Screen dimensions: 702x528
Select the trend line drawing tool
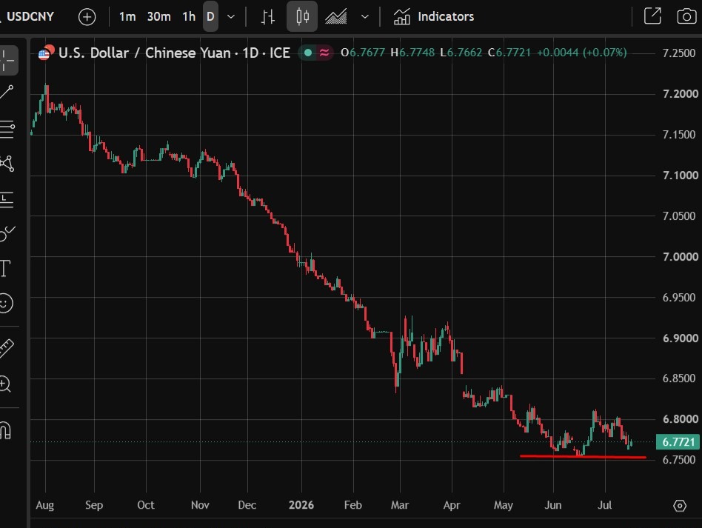coord(6,93)
